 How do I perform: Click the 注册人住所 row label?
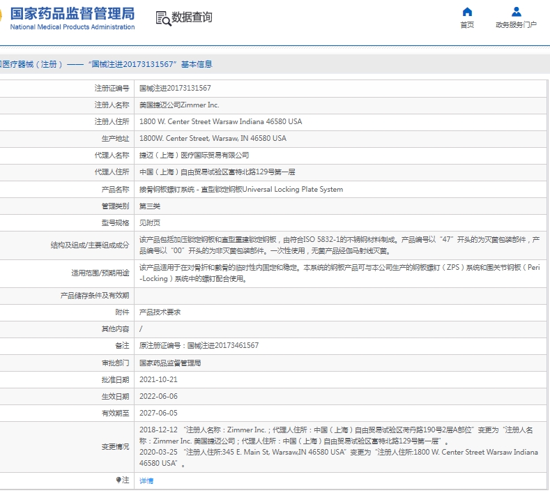click(112, 121)
